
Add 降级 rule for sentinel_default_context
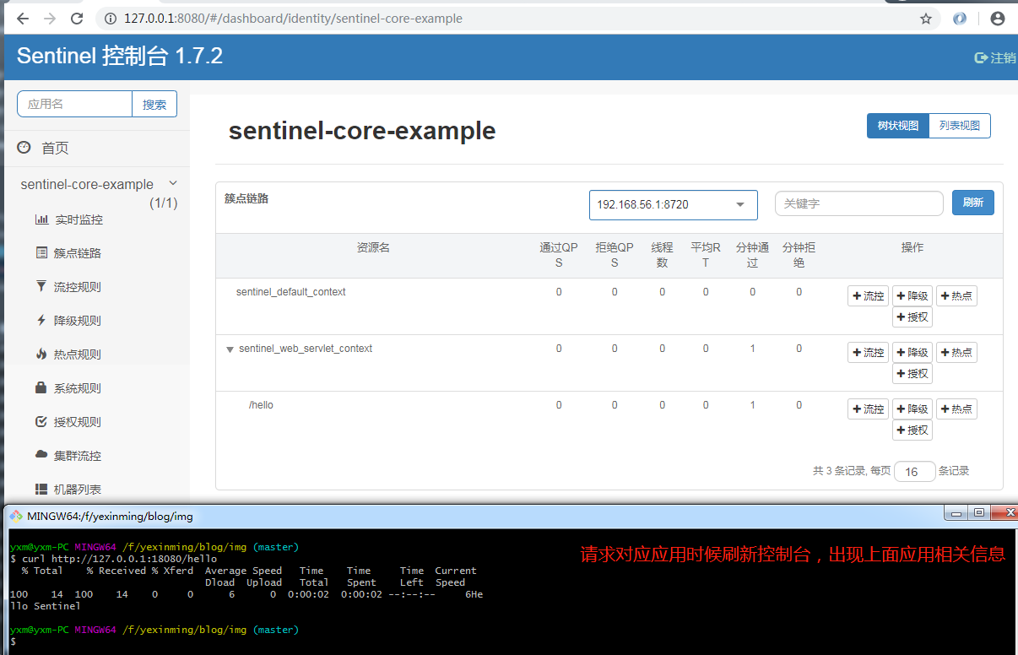(x=912, y=296)
